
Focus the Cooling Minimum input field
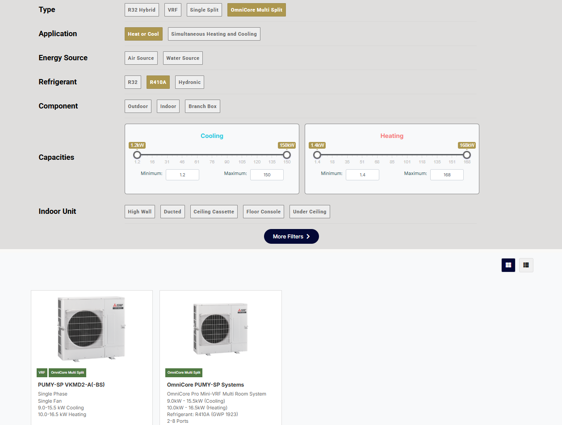[x=182, y=175]
